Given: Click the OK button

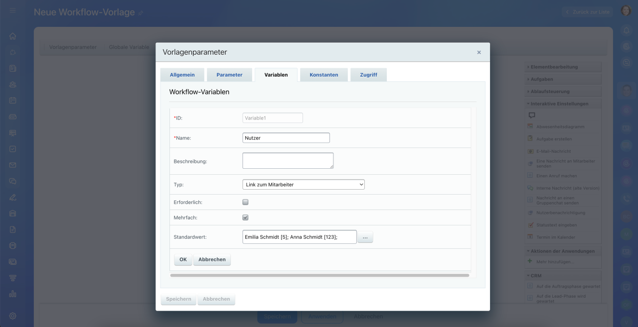Looking at the screenshot, I should (183, 259).
